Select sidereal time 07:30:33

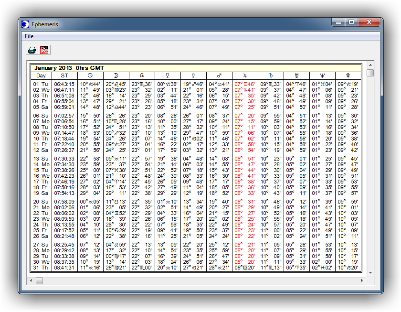[64, 159]
